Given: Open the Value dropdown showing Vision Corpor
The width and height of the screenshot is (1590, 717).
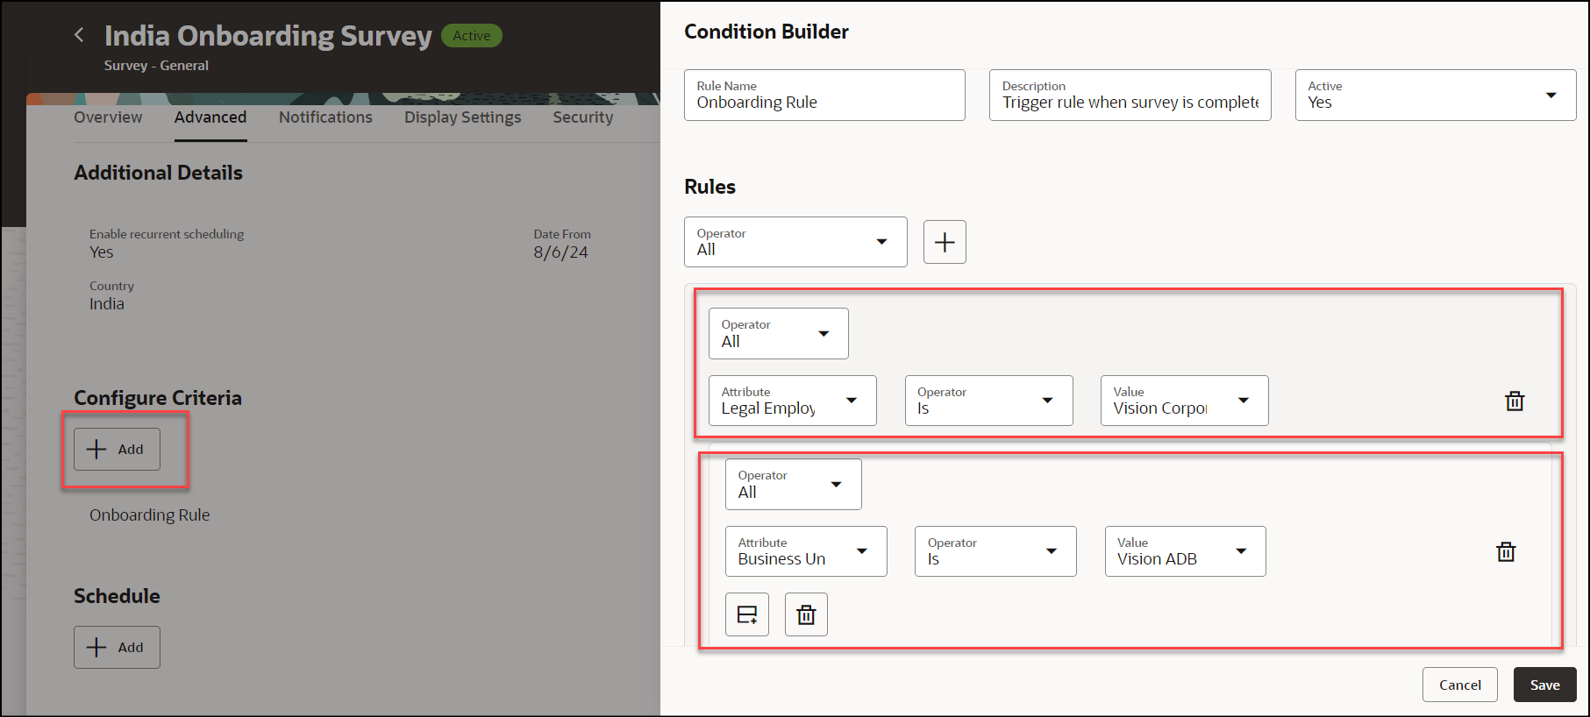Looking at the screenshot, I should tap(1185, 401).
